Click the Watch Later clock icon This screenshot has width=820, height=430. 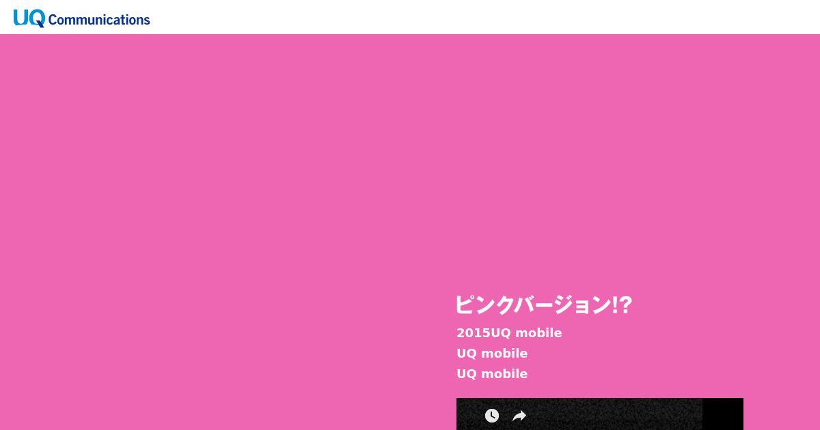(492, 416)
